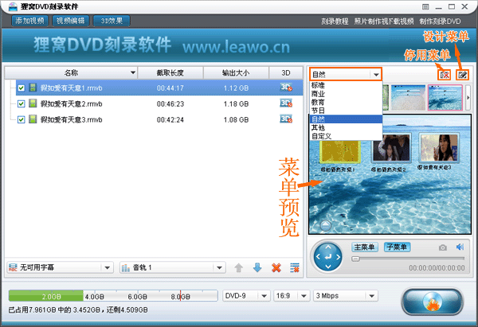Show more templates with right arrow

(x=468, y=97)
